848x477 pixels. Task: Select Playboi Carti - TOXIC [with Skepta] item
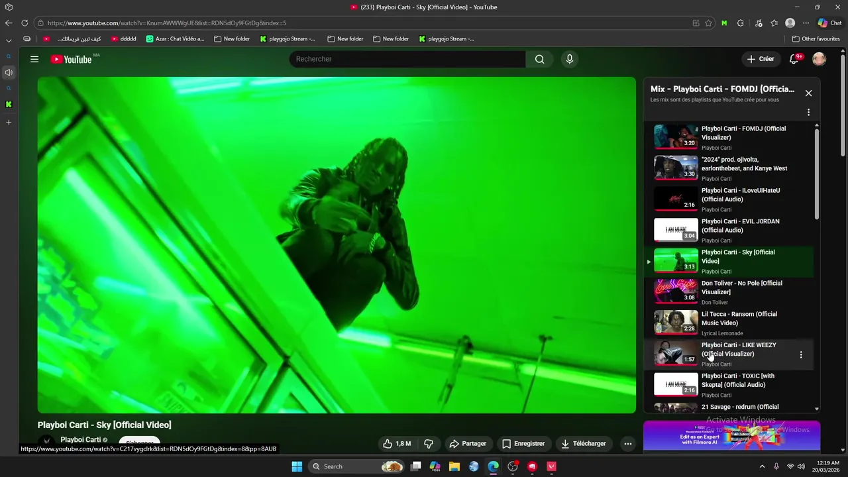point(729,385)
